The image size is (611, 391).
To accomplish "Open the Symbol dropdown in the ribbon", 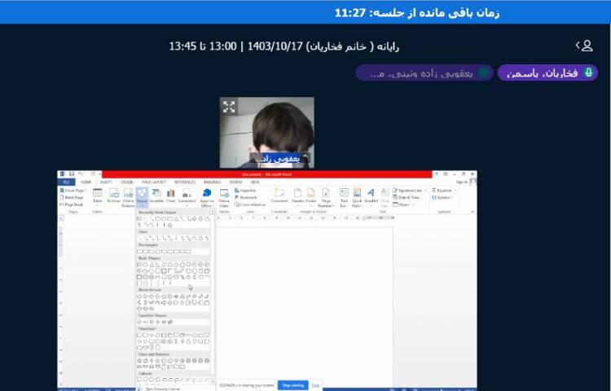I will pyautogui.click(x=442, y=197).
